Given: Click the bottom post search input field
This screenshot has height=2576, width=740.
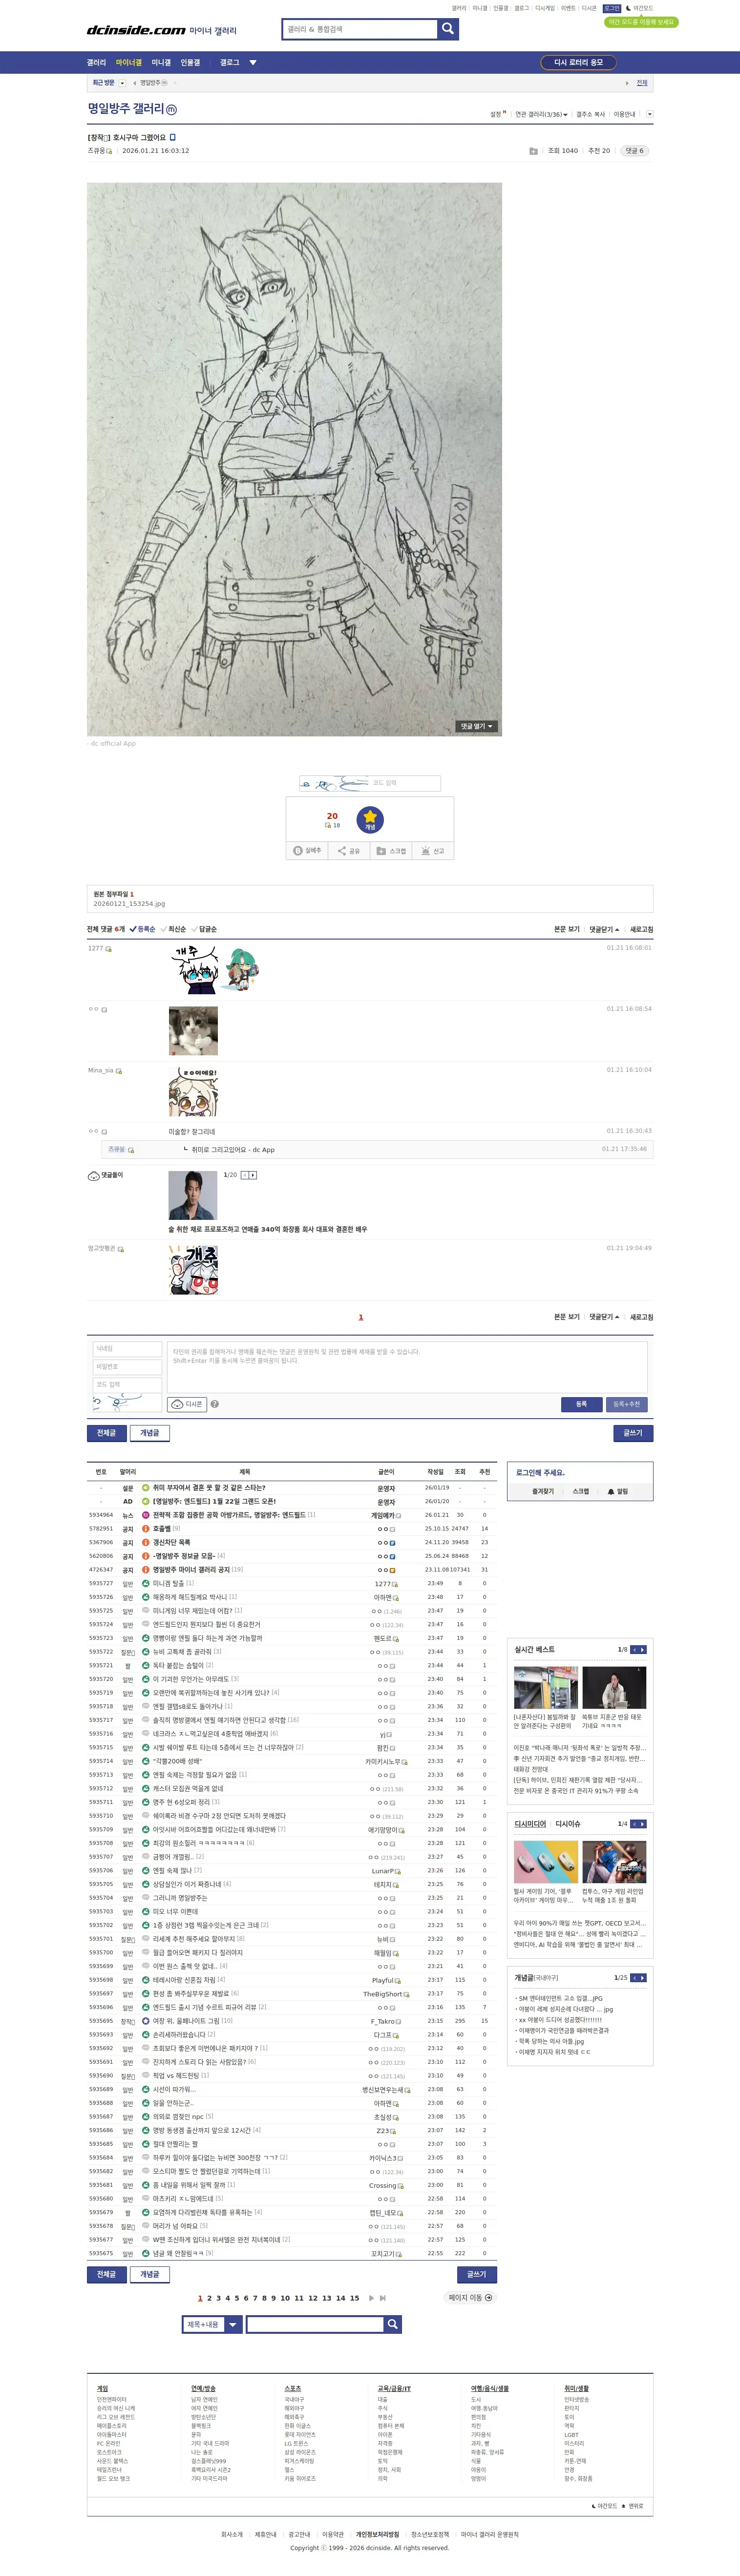Looking at the screenshot, I should (315, 2324).
